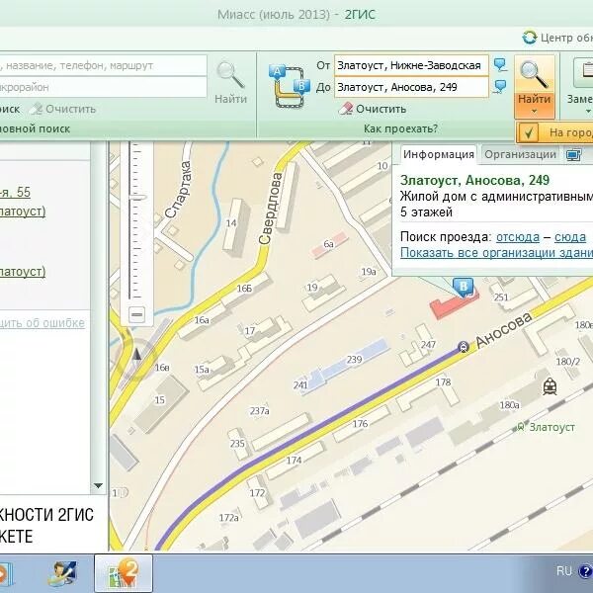Click the До destination address field
This screenshot has width=593, height=593.
(411, 87)
